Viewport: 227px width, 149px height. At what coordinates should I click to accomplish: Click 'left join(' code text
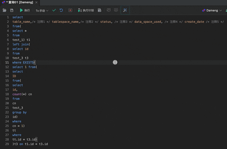point(21,44)
